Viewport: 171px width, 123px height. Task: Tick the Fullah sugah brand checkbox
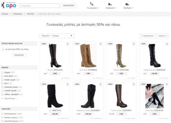2,80
